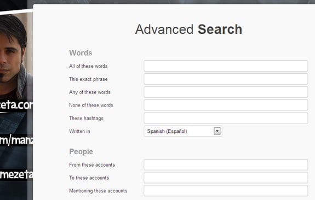Click the 'None of these words' input
The image size is (315, 200).
point(226,105)
